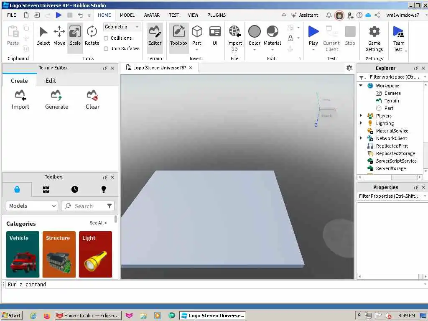Select Terrain in Explorer

click(391, 101)
